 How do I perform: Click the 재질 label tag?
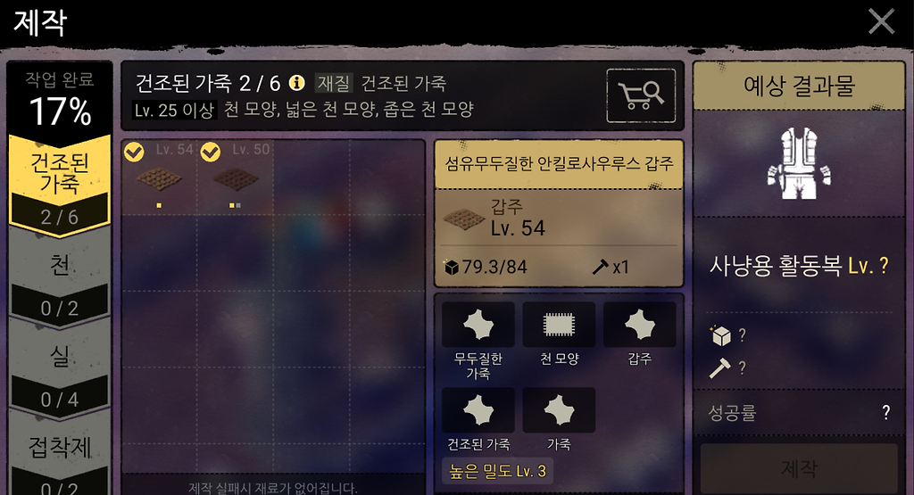334,83
